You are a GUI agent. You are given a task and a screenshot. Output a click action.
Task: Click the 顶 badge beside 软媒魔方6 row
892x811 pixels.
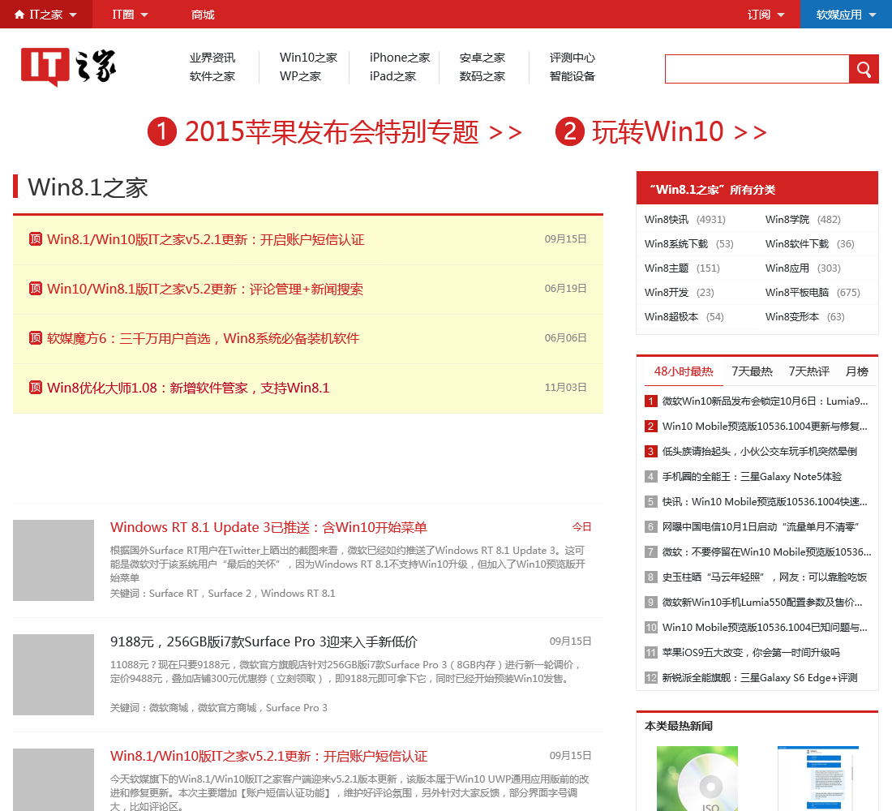click(x=35, y=338)
